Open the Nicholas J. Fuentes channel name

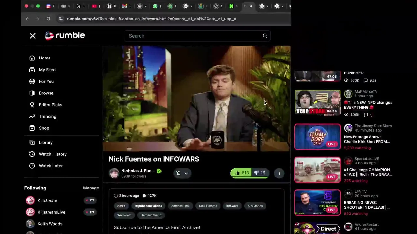point(138,171)
